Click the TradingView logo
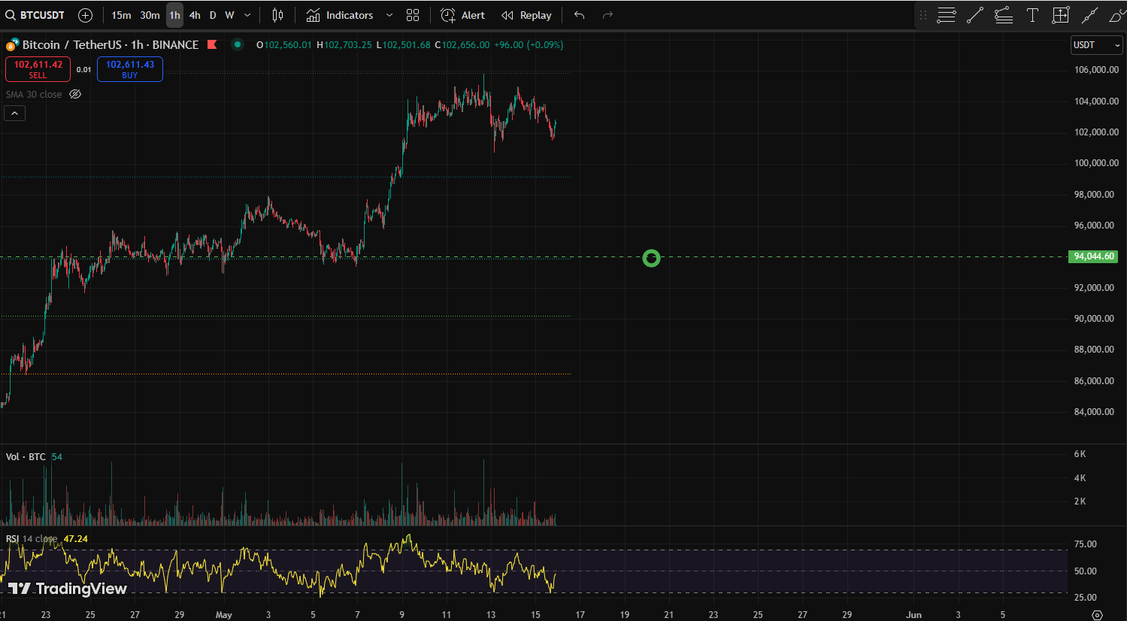This screenshot has height=621, width=1127. click(x=68, y=588)
